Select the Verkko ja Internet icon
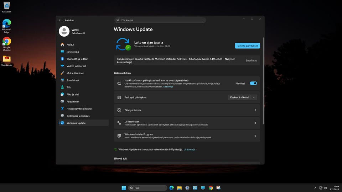The image size is (342, 192). pyautogui.click(x=62, y=66)
